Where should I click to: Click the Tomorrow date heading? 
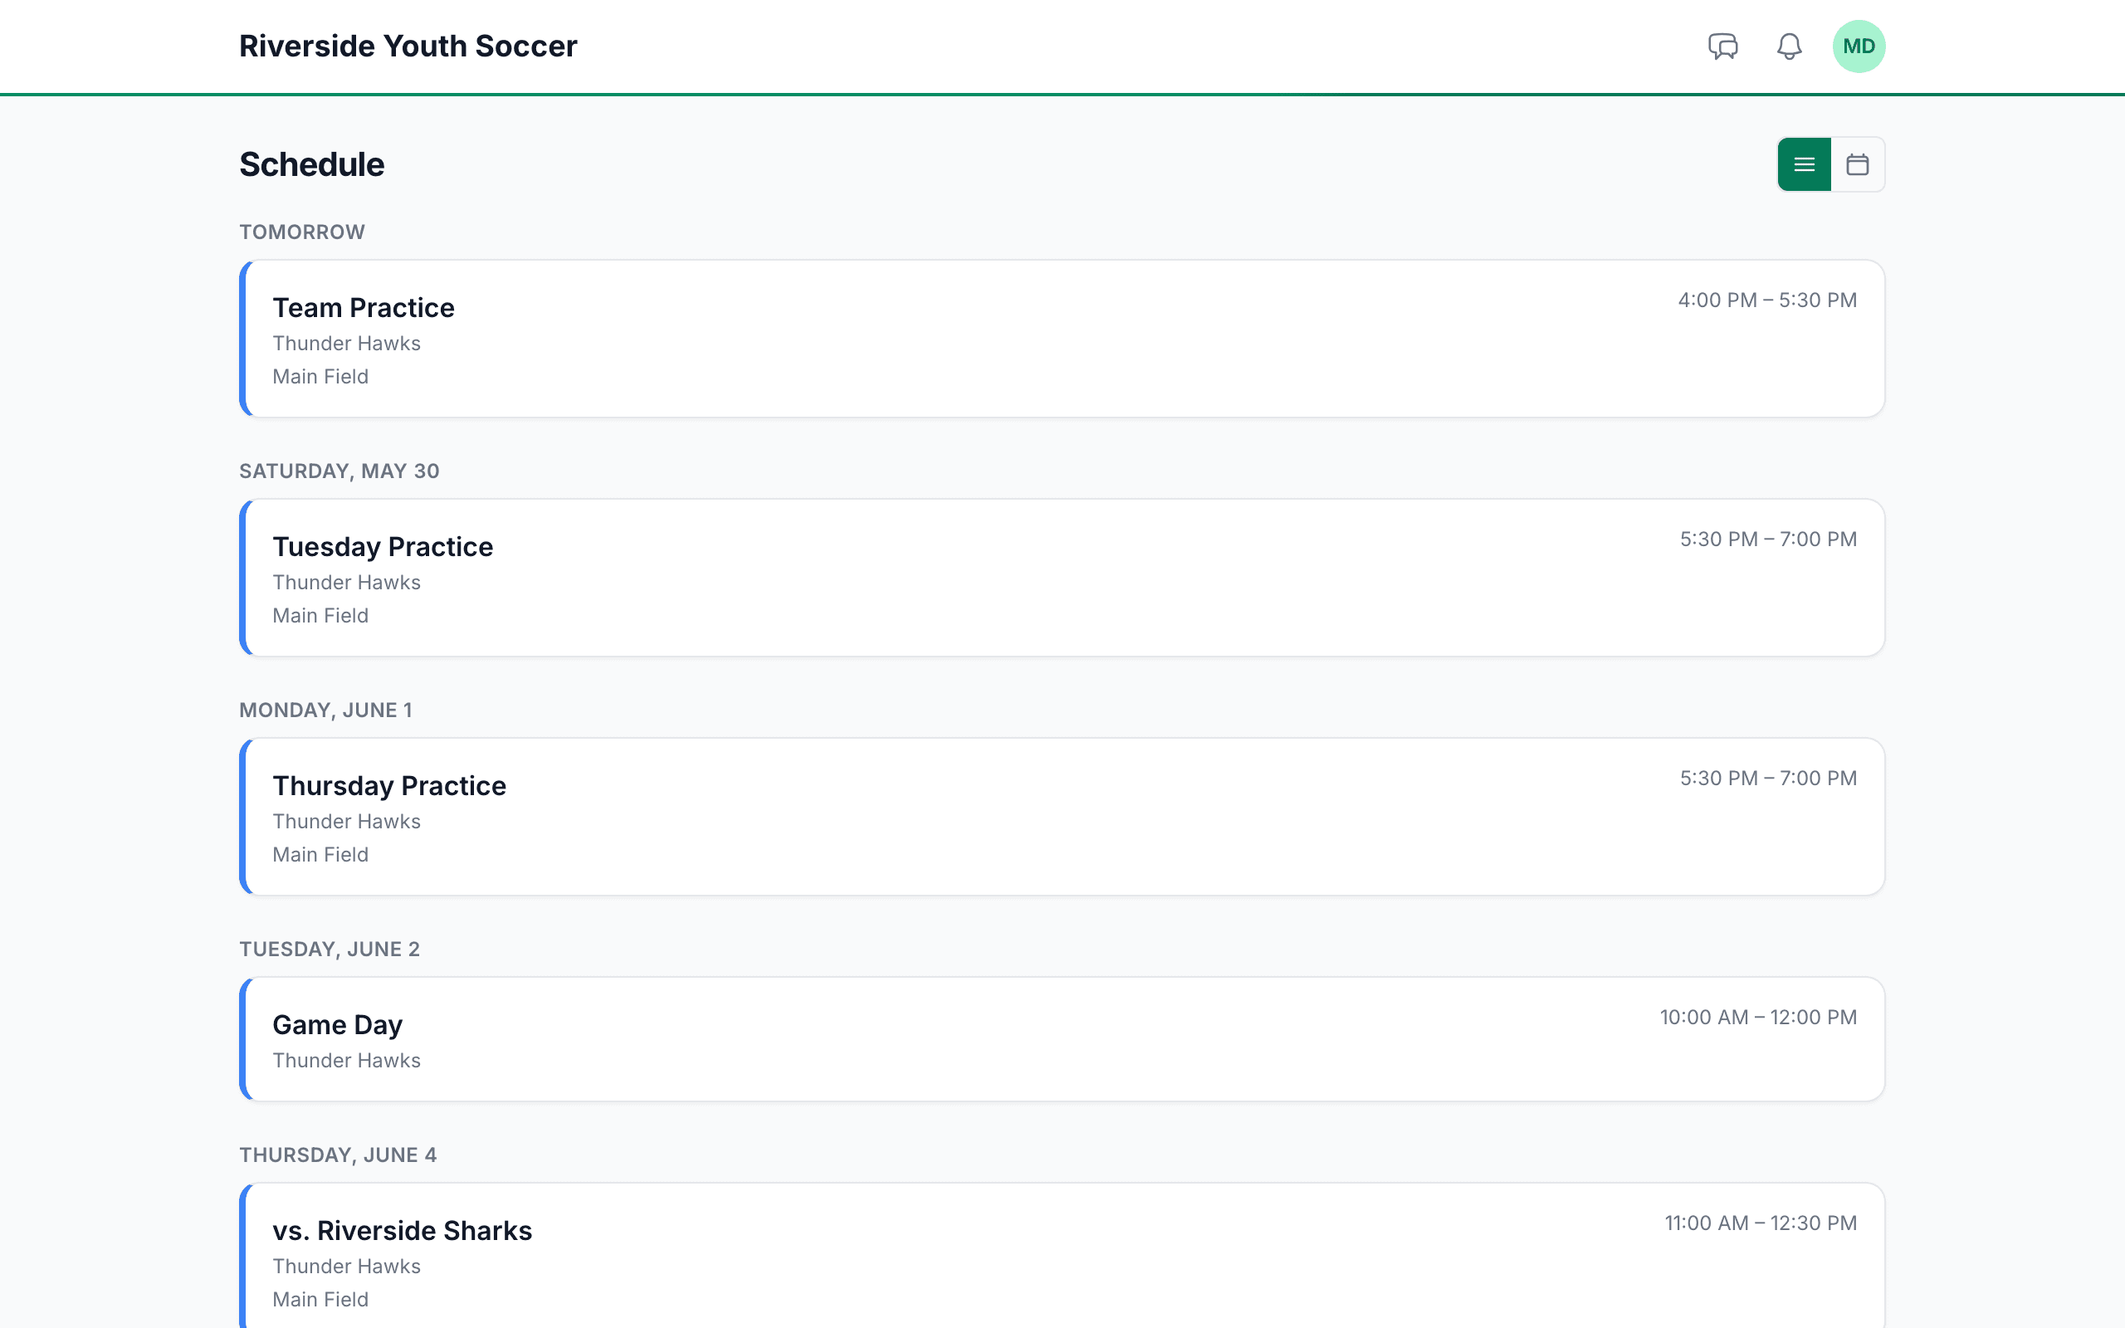[x=302, y=232]
